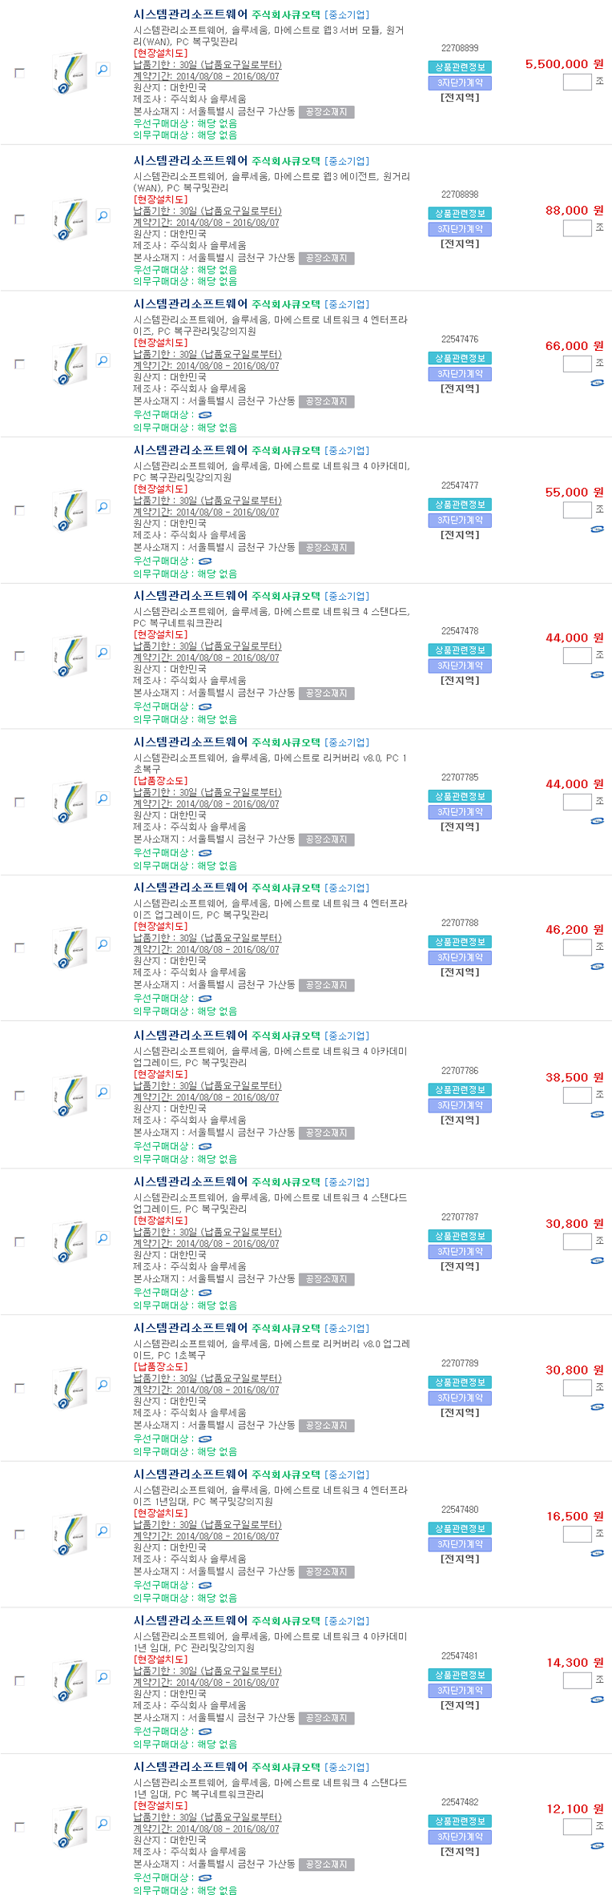Click 주식회사큐오택 company link above product 22707786
Image resolution: width=612 pixels, height=1895 pixels.
(x=286, y=1036)
